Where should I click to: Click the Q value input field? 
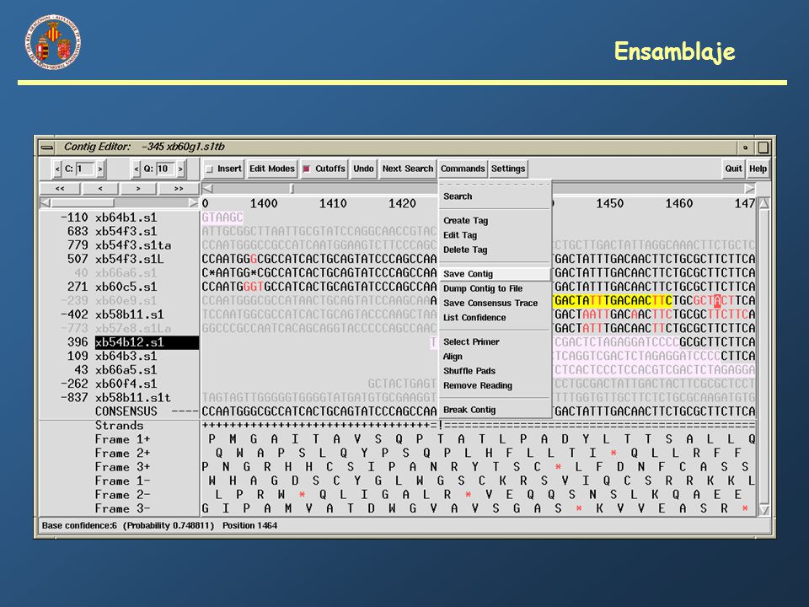[x=165, y=169]
